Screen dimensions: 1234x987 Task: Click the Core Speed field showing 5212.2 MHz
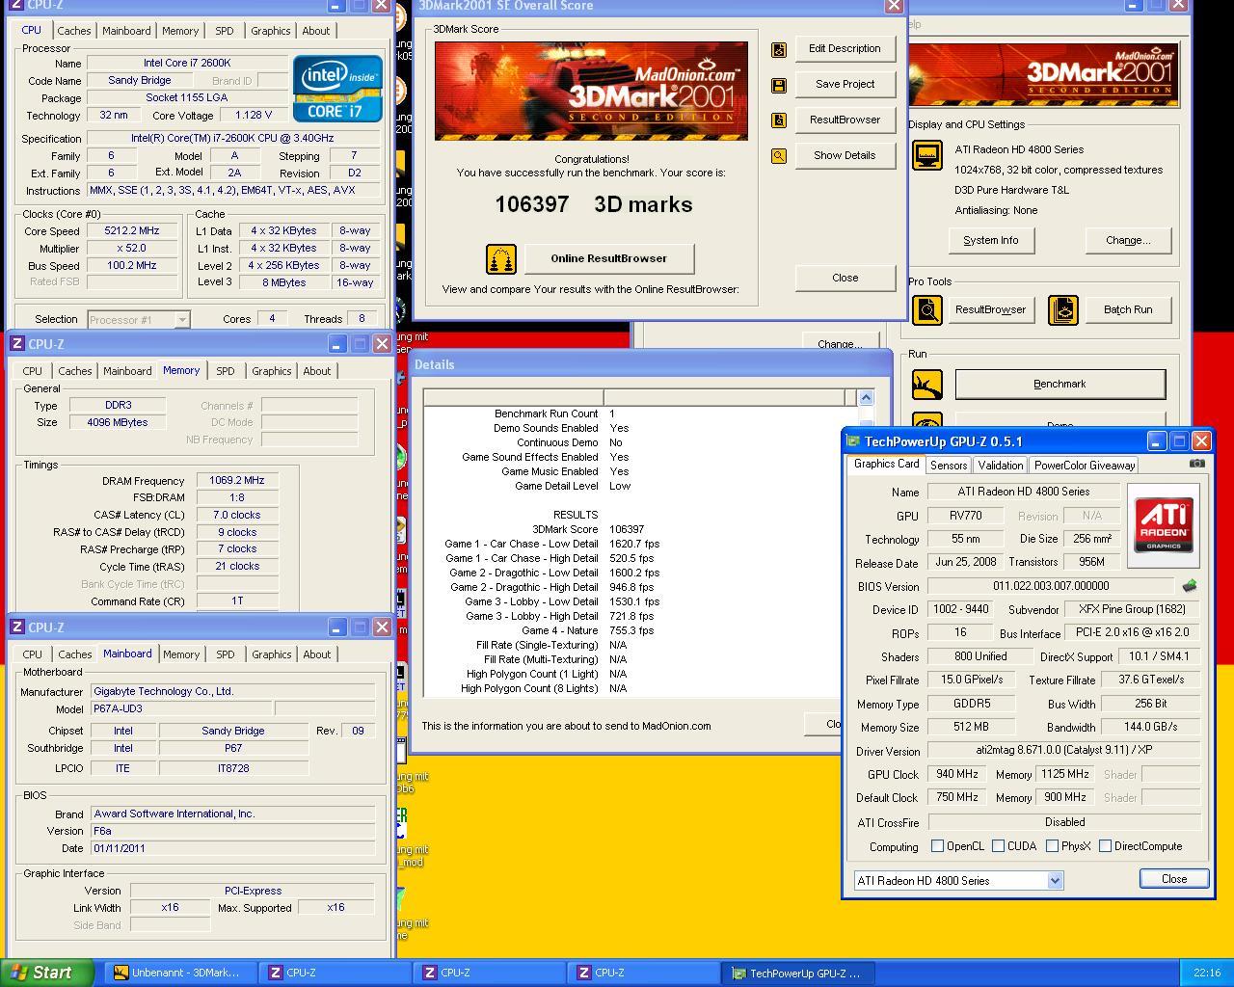coord(131,231)
